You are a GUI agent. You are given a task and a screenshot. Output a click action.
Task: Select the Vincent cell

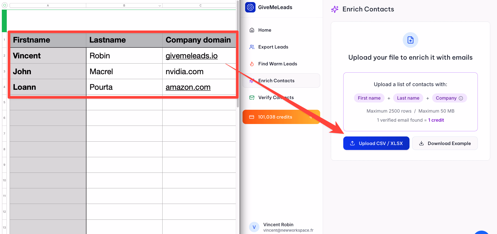pyautogui.click(x=48, y=56)
